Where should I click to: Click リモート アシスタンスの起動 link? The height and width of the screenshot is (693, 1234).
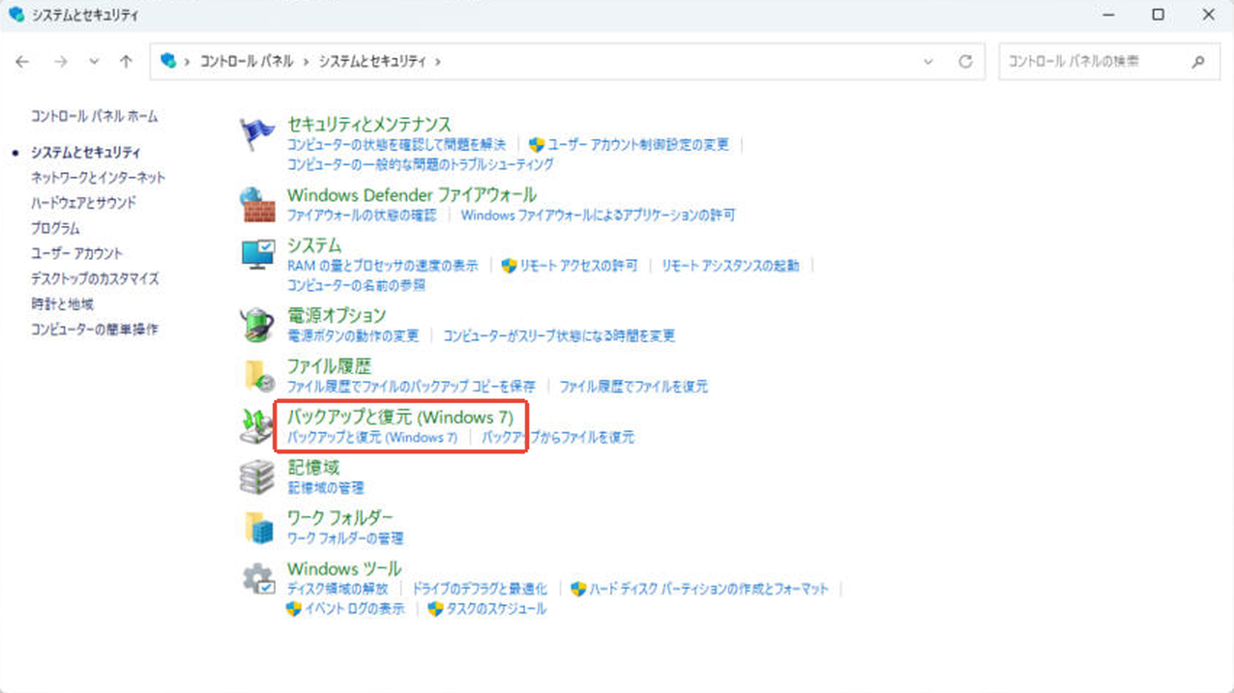coord(730,265)
